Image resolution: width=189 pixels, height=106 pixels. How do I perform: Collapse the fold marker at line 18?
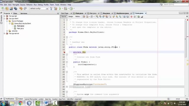(x=67, y=62)
